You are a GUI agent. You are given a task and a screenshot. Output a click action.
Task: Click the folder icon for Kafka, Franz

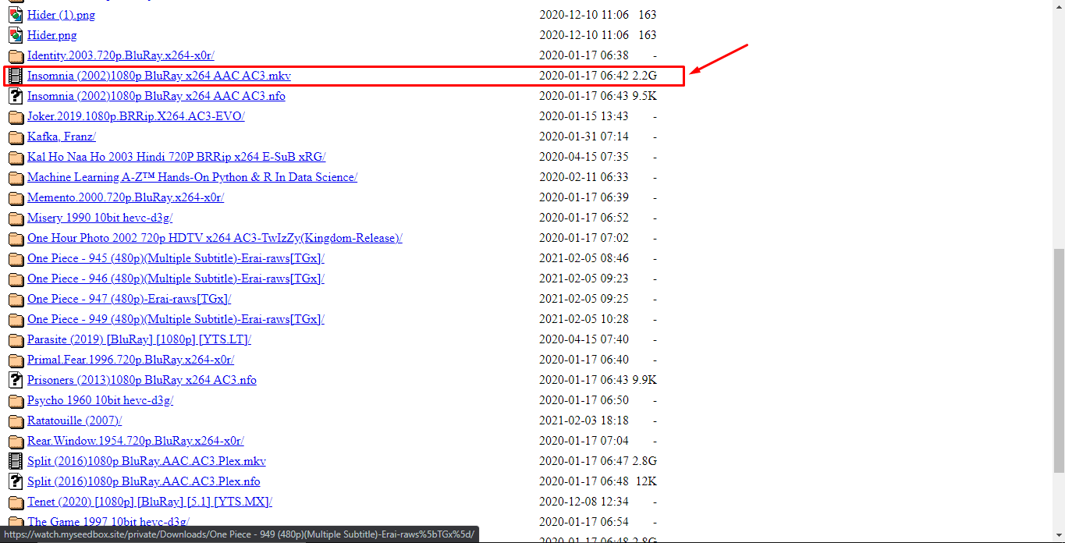[x=16, y=137]
